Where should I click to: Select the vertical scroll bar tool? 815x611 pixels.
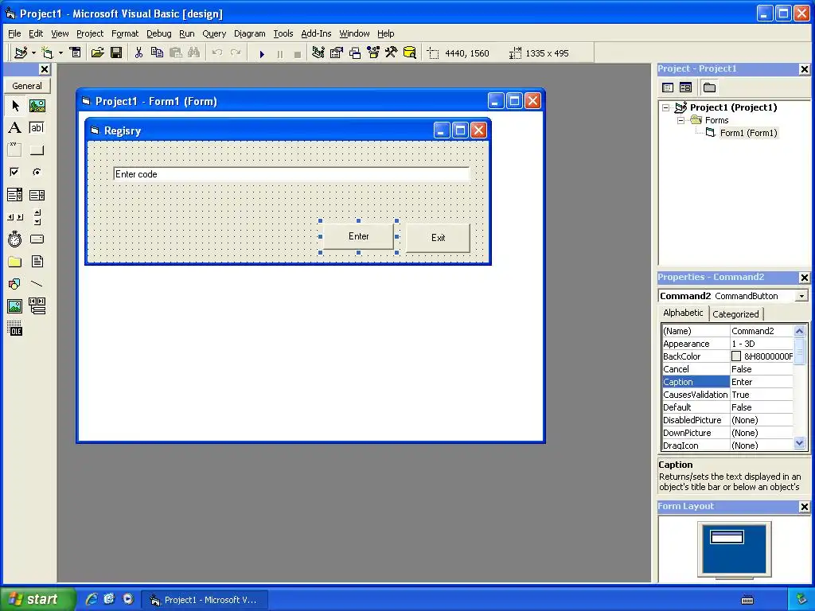pos(37,217)
